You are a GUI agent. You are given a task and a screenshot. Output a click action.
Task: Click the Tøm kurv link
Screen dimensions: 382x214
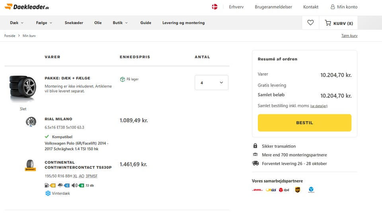pyautogui.click(x=349, y=35)
